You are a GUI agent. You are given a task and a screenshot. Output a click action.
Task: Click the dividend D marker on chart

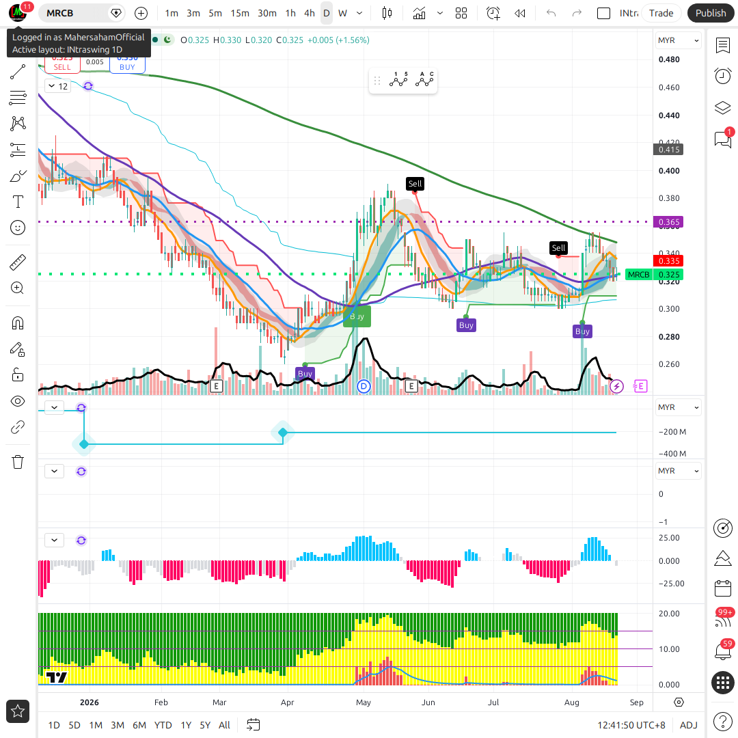[x=364, y=387]
